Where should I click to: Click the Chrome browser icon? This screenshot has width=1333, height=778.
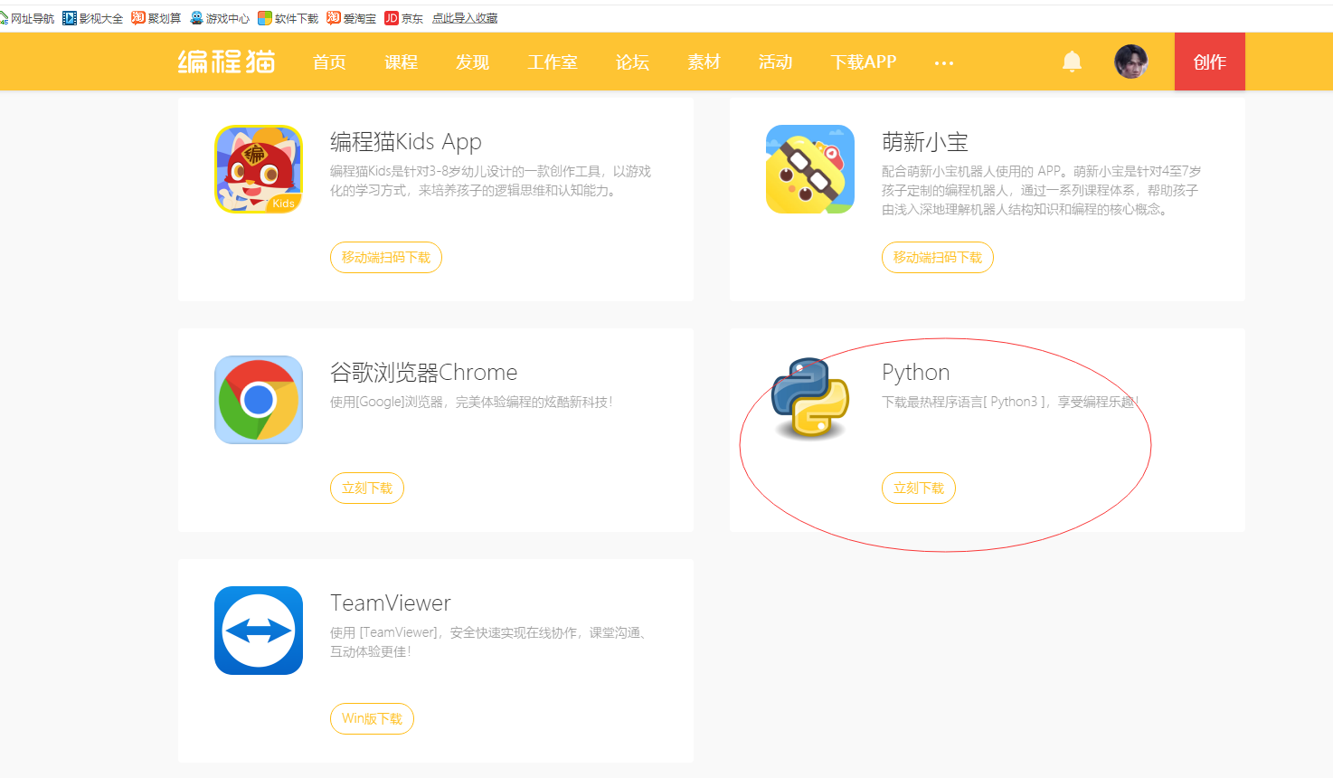pos(259,400)
